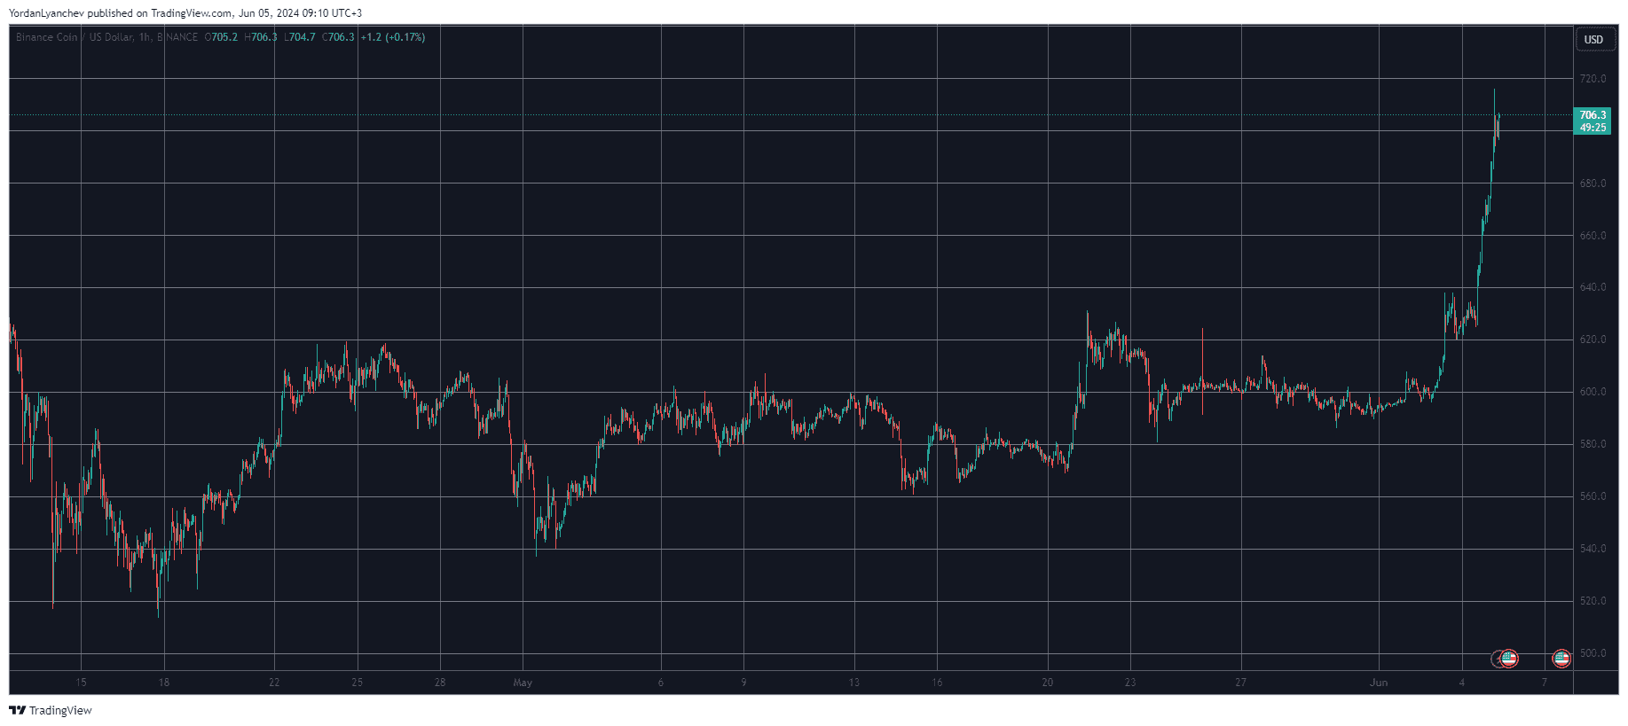Click the open value O705.2
Image resolution: width=1628 pixels, height=726 pixels.
point(221,37)
